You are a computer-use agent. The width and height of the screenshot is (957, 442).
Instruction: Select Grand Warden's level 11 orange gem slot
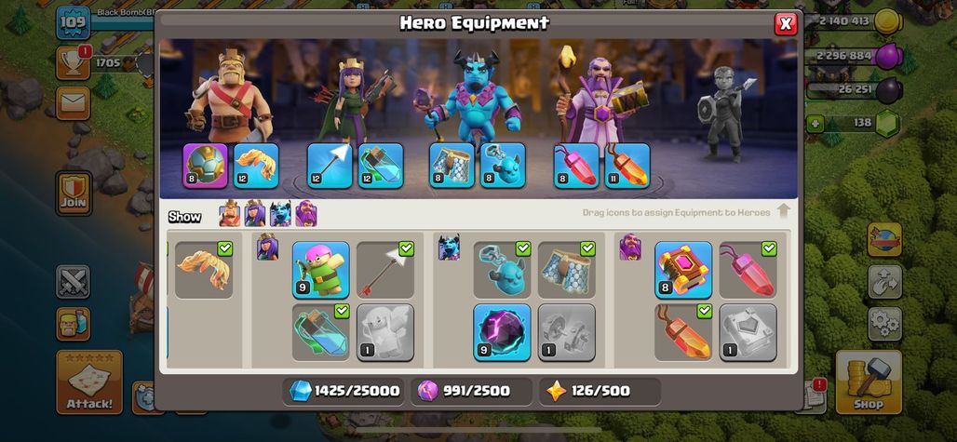pos(627,166)
